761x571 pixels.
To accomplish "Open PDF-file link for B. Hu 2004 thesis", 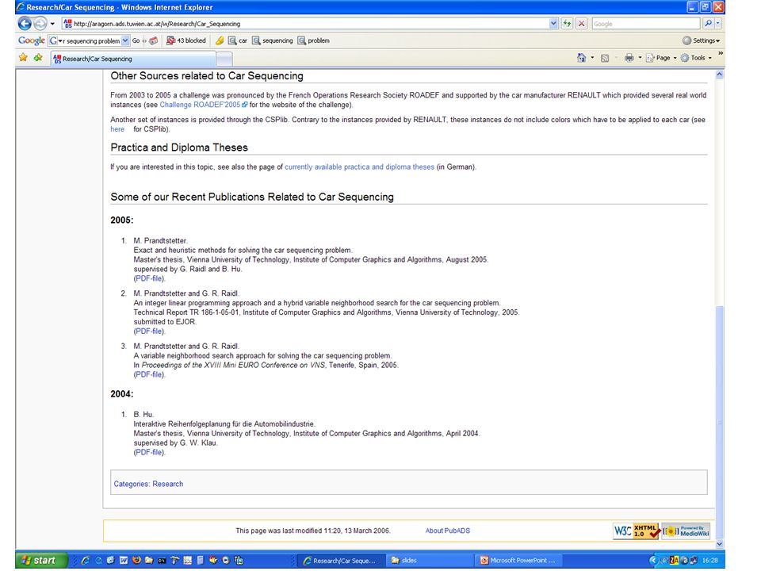I will pos(148,452).
